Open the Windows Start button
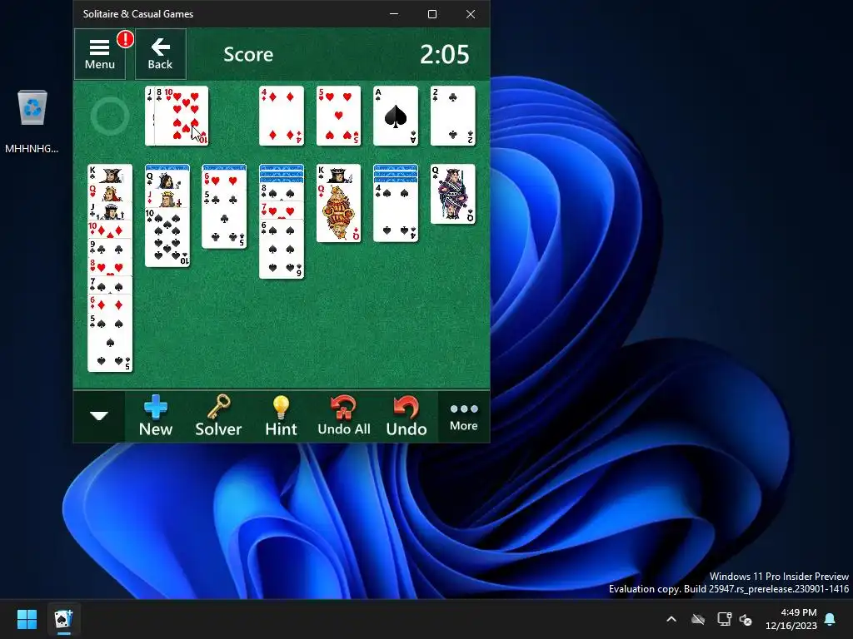853x639 pixels. click(27, 619)
